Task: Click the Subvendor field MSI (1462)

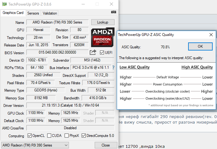Action: click(92, 60)
